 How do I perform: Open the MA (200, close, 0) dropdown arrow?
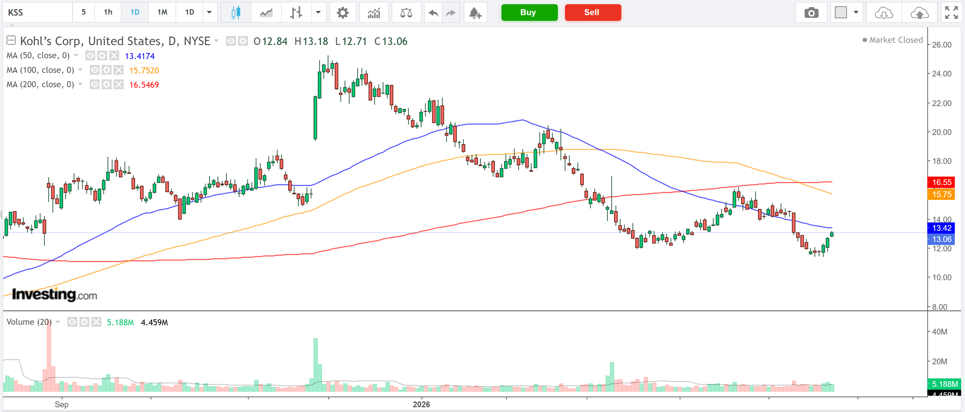tap(80, 84)
